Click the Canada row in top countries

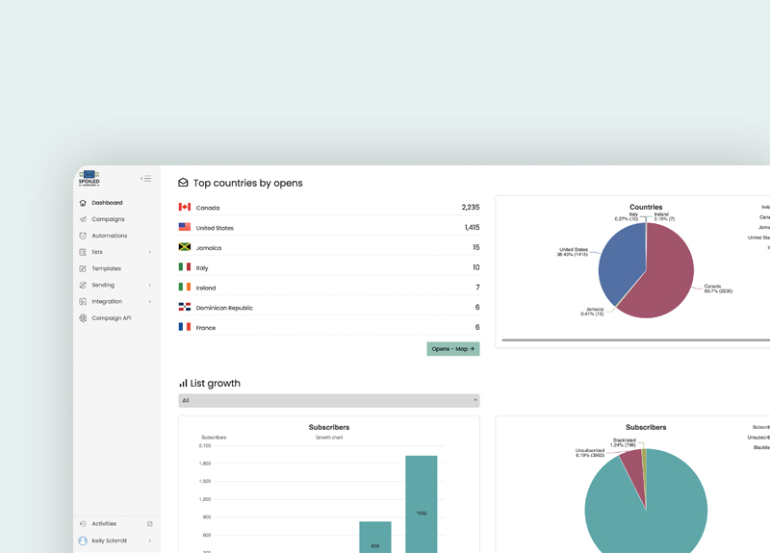328,208
